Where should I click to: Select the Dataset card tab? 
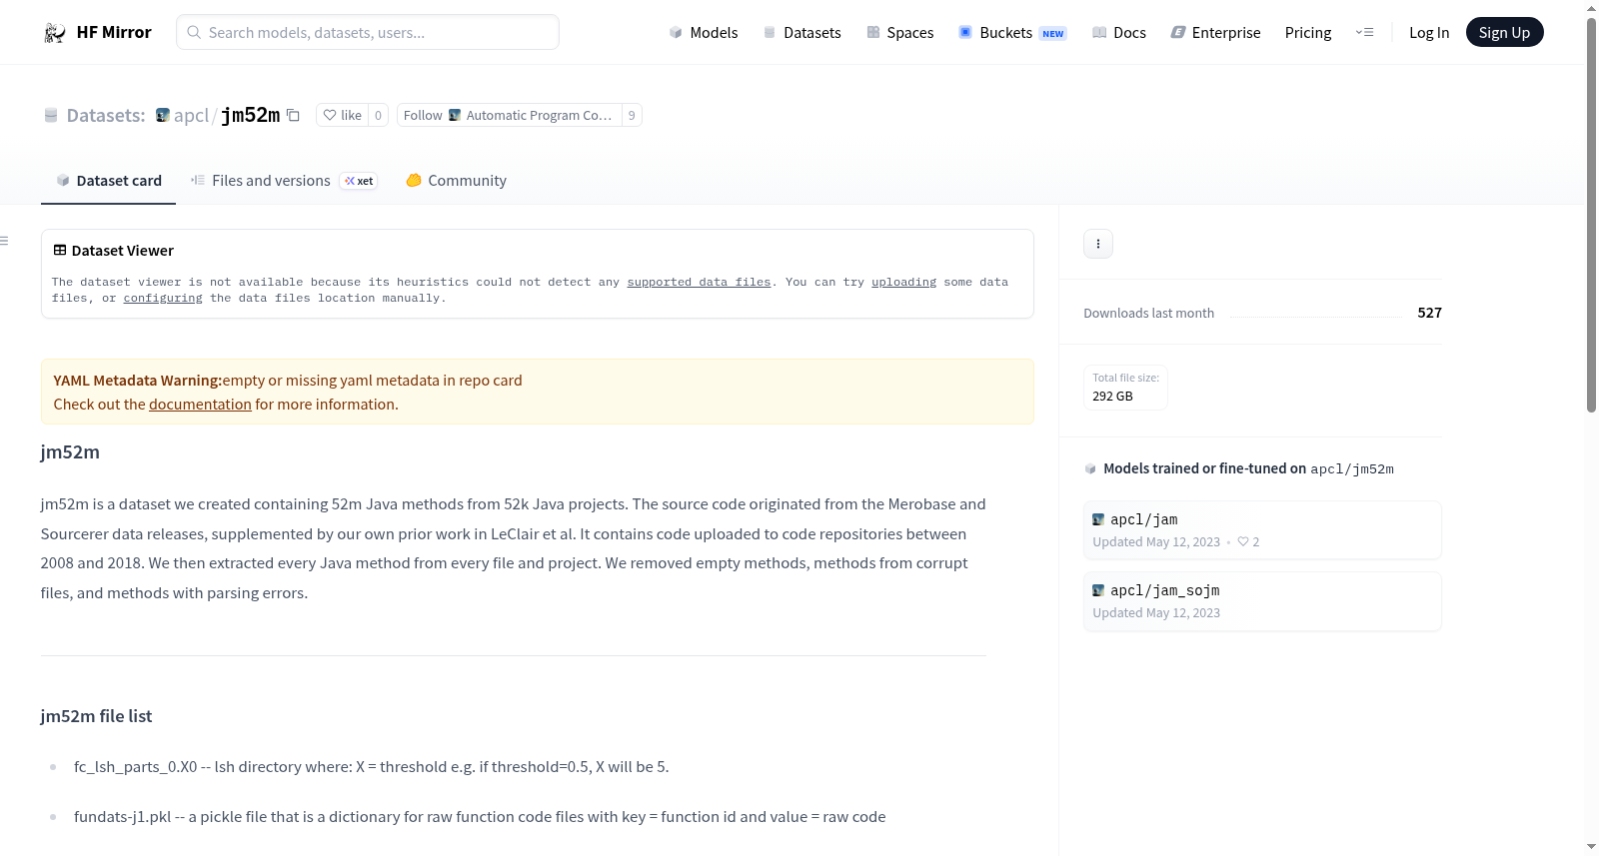tap(109, 181)
